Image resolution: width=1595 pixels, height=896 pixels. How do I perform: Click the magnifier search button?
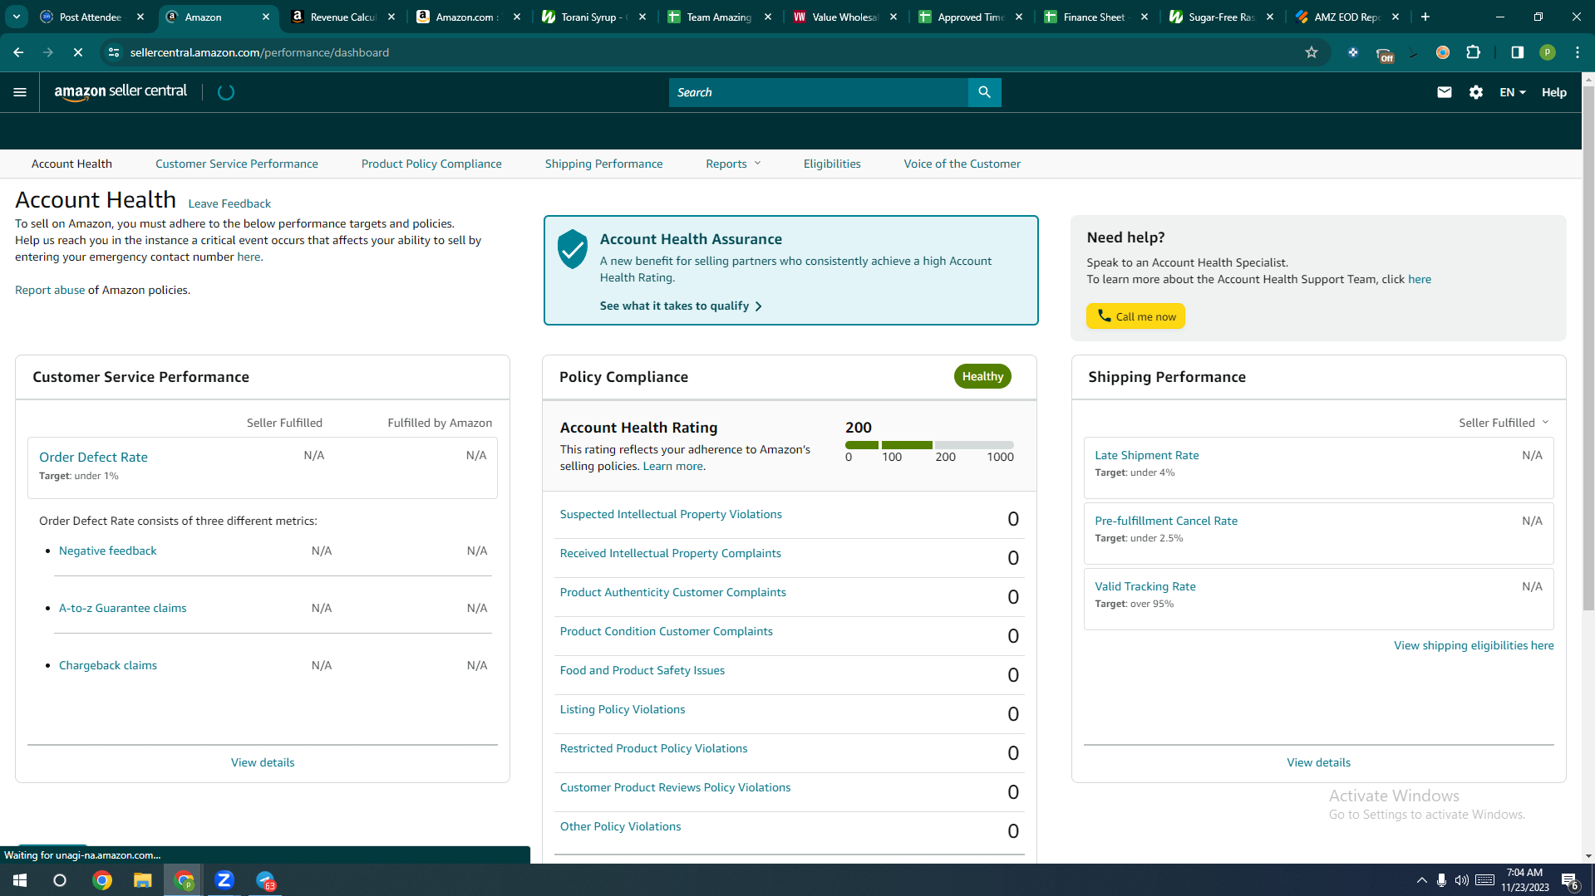984,92
